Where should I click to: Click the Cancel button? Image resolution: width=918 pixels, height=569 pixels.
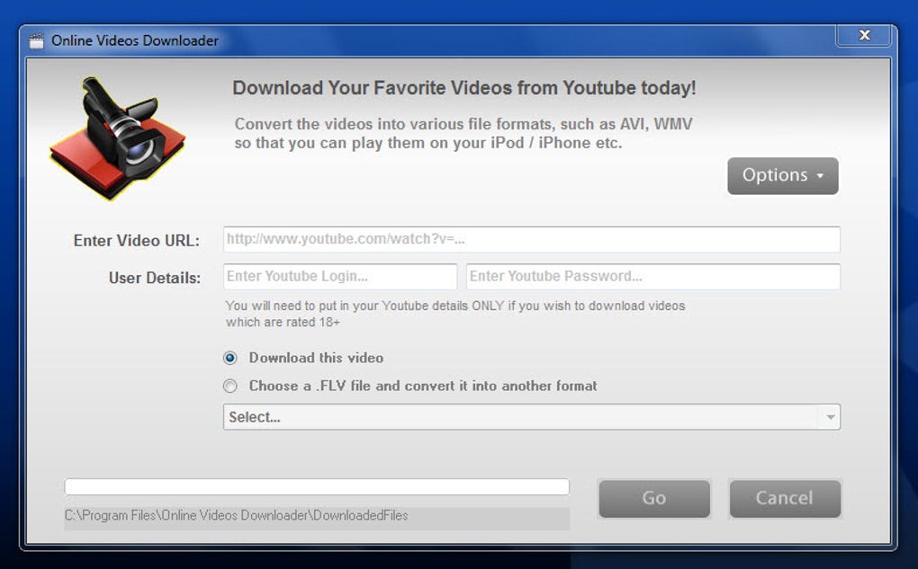tap(785, 498)
